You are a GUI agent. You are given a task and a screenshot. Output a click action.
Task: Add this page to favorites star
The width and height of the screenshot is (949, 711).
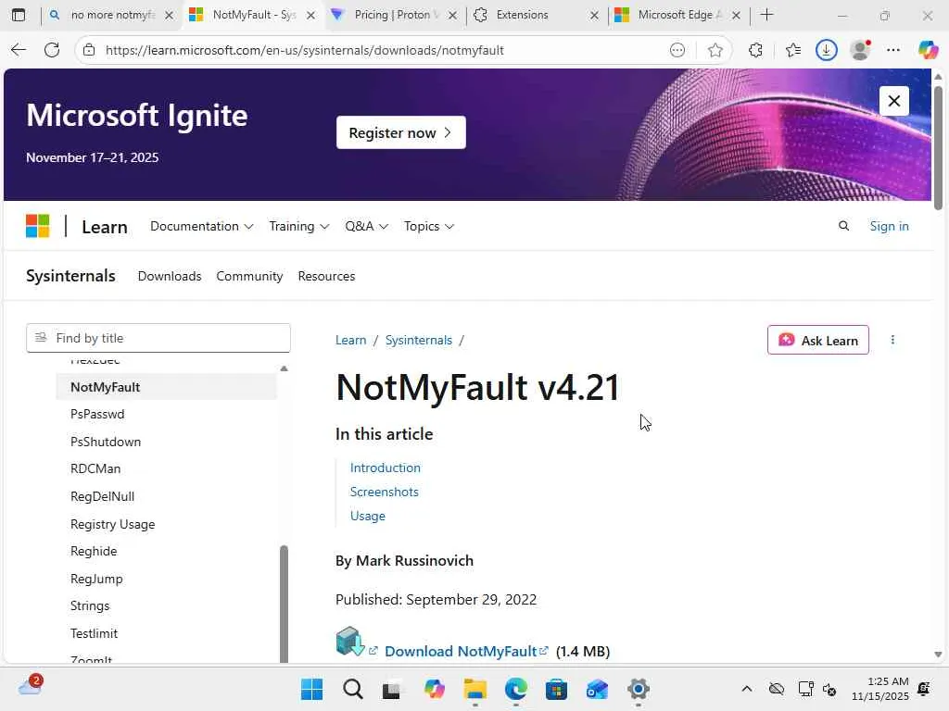click(715, 50)
